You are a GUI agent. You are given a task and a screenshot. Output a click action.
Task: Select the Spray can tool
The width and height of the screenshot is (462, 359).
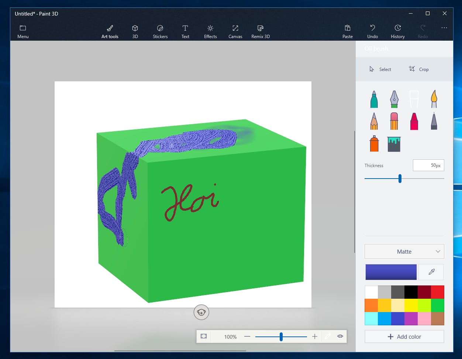pyautogui.click(x=374, y=143)
